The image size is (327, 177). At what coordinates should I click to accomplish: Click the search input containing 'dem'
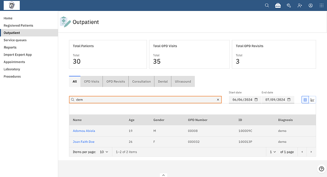point(145,100)
